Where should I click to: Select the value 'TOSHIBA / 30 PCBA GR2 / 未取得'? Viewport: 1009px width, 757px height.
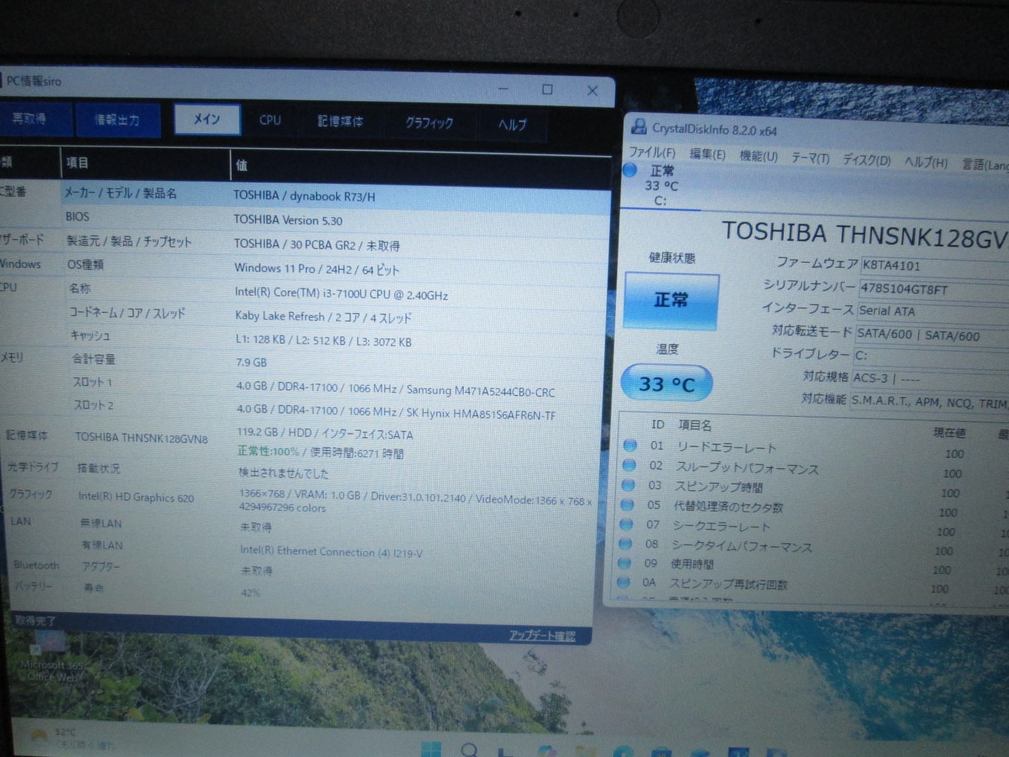317,245
